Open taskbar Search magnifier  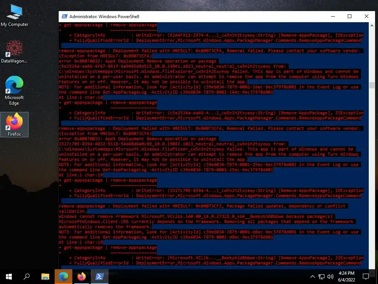[27, 277]
